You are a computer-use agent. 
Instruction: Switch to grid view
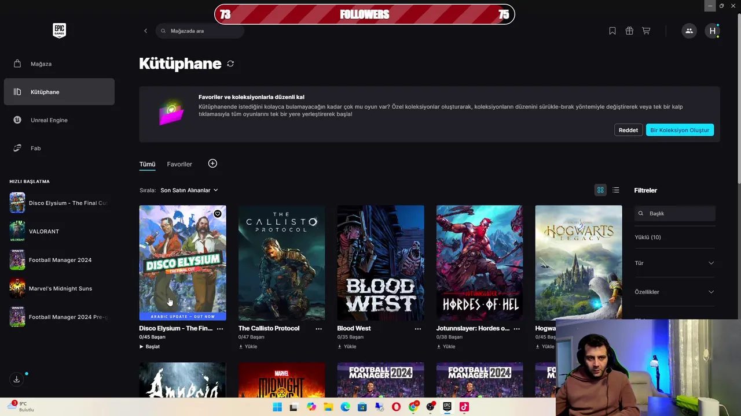(600, 190)
